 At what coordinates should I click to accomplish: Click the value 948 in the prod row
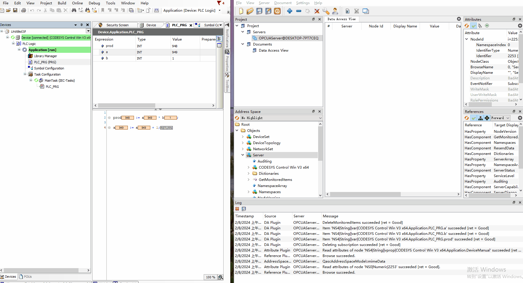coord(175,46)
